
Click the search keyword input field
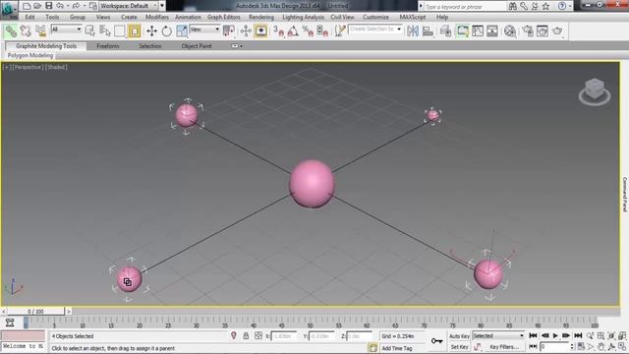click(x=465, y=7)
